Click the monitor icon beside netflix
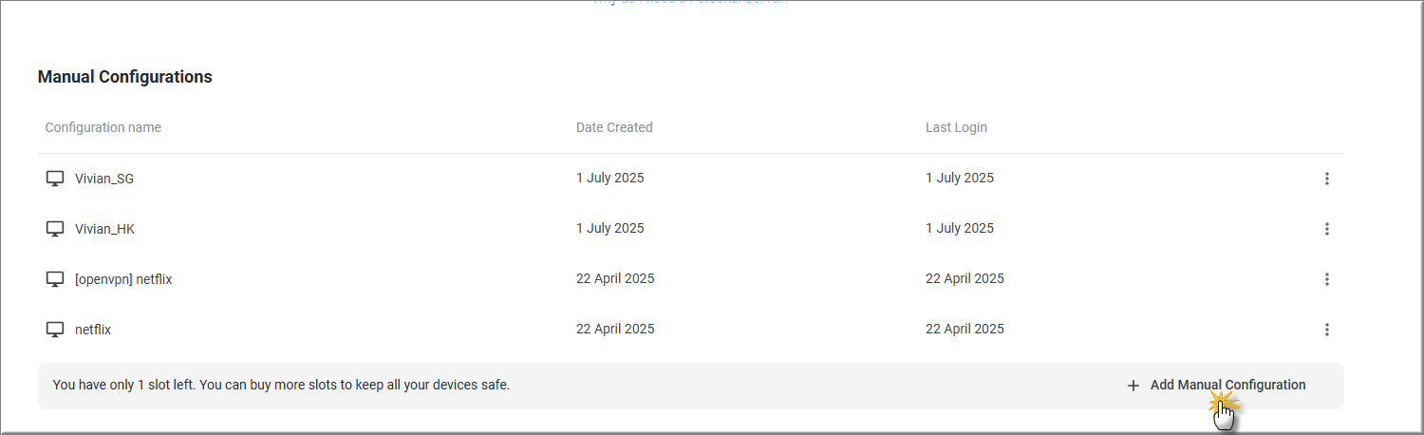This screenshot has height=435, width=1424. [55, 330]
